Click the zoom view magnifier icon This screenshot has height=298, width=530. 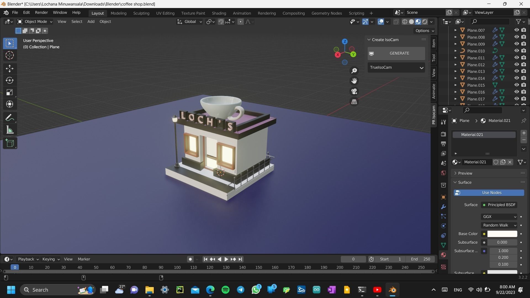pyautogui.click(x=354, y=71)
